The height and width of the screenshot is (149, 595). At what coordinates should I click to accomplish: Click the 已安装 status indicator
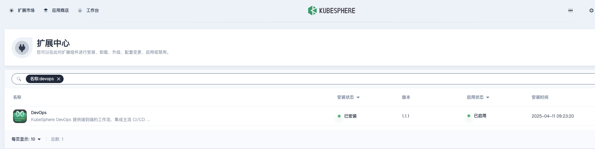[347, 116]
